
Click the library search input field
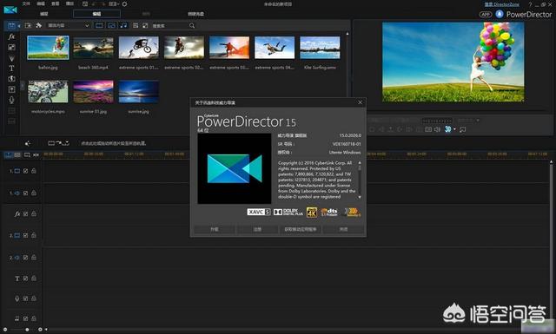pyautogui.click(x=170, y=25)
